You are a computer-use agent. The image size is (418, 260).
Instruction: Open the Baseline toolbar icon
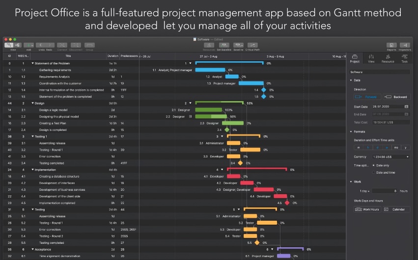[x=238, y=45]
